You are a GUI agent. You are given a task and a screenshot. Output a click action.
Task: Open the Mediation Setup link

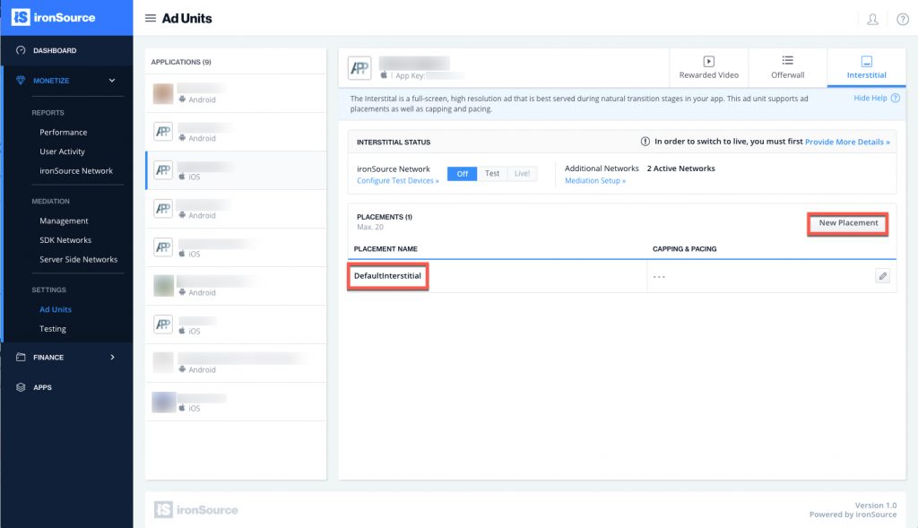point(595,181)
